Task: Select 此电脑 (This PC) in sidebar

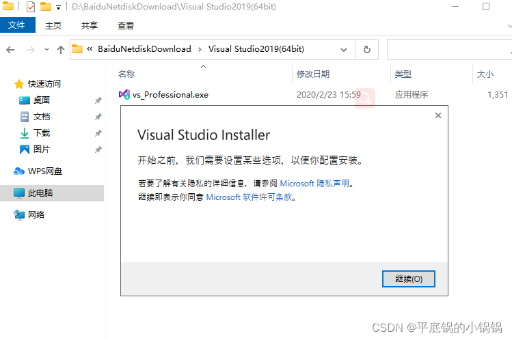Action: 52,193
